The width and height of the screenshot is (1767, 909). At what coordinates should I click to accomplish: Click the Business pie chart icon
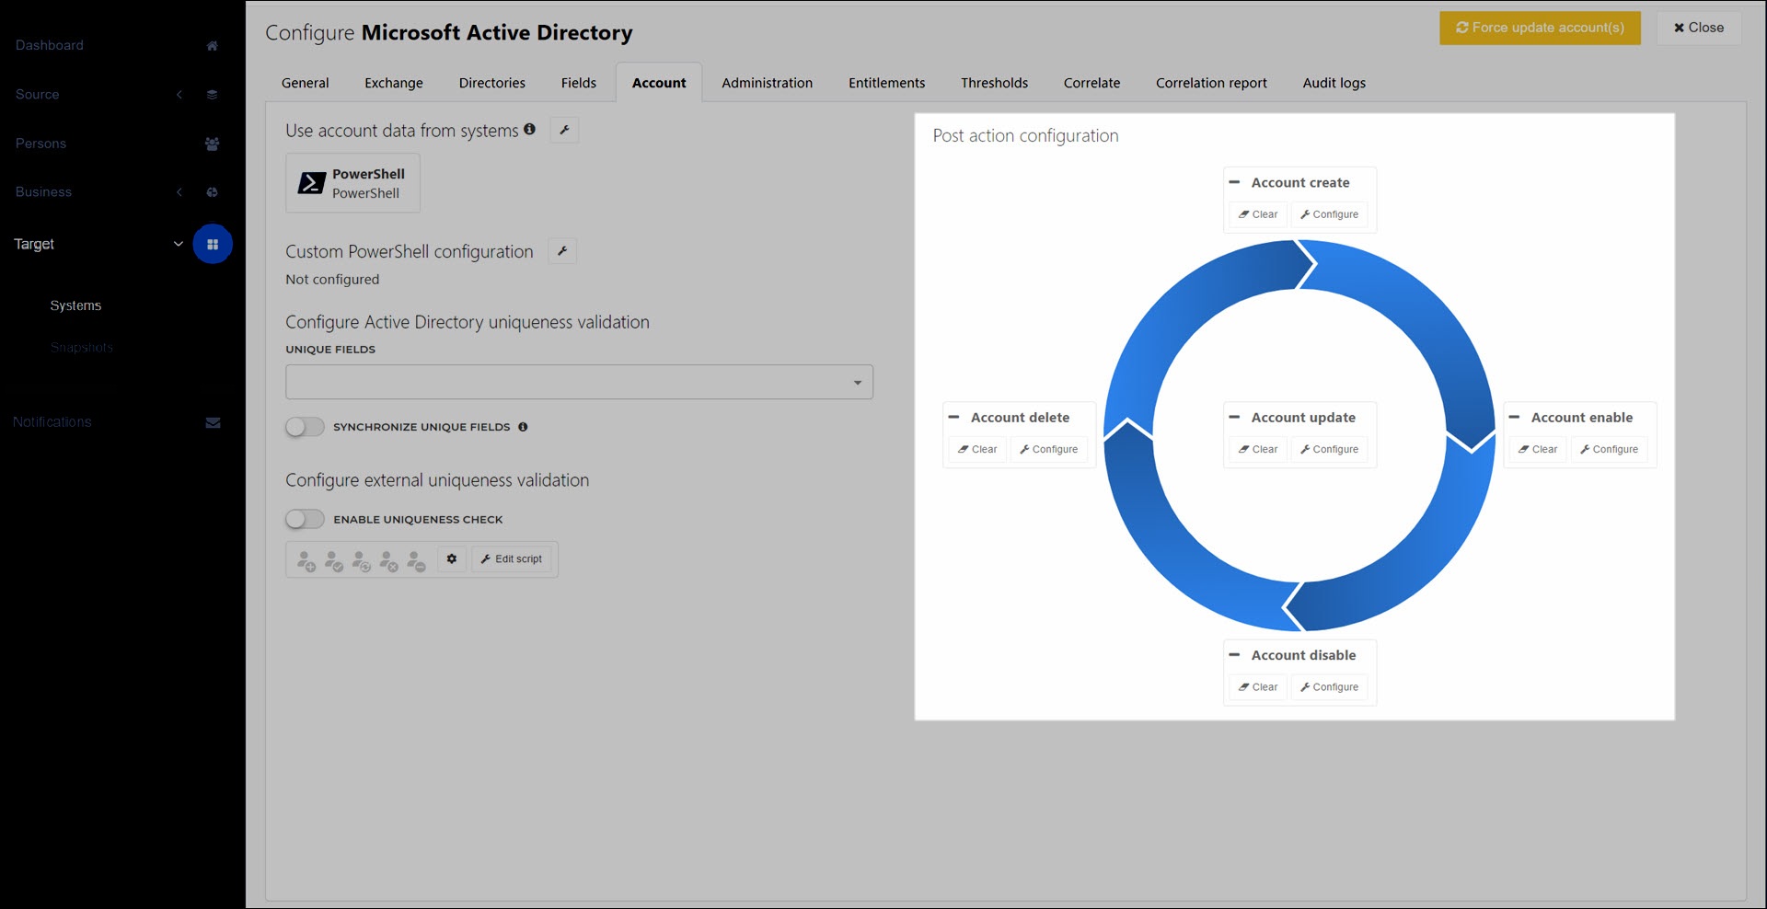212,192
